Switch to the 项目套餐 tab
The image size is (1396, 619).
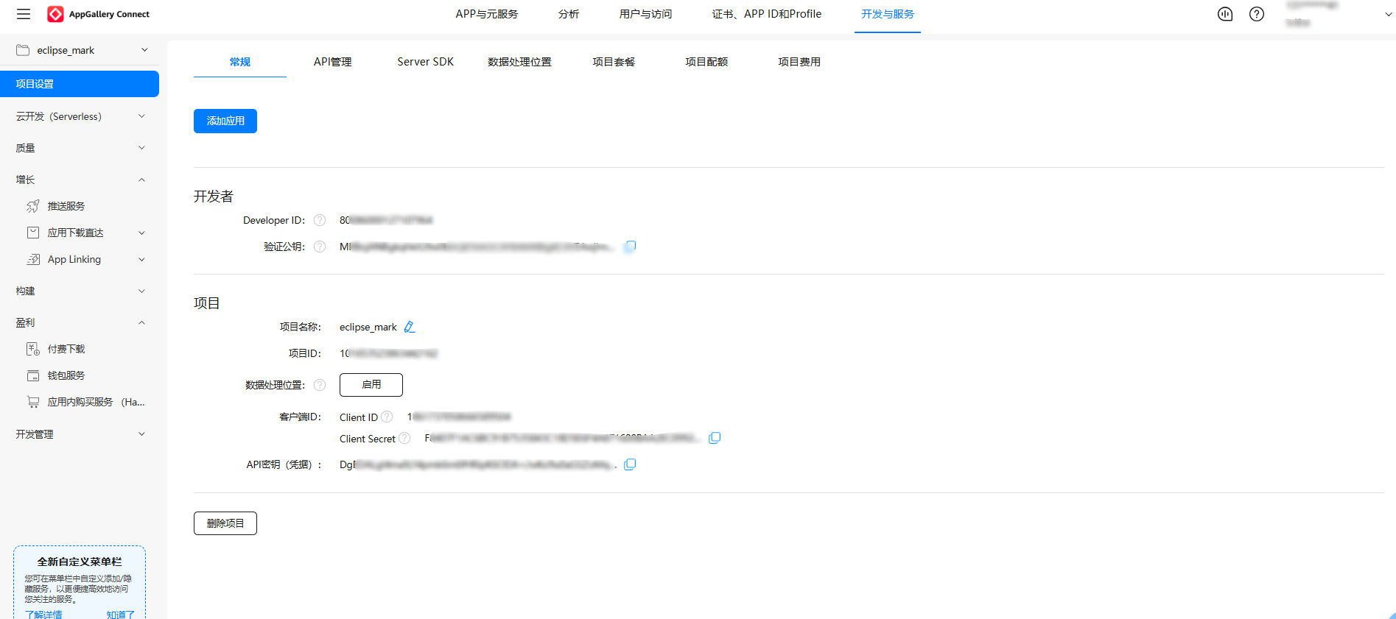point(614,62)
